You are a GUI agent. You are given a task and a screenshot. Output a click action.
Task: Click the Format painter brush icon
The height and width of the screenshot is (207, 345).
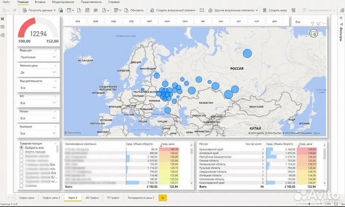[14, 11]
